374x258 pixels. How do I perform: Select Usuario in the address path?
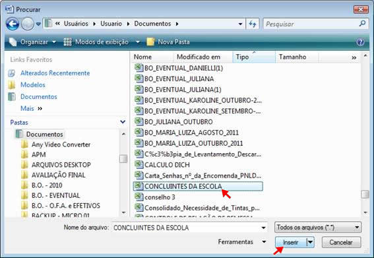[x=111, y=24]
